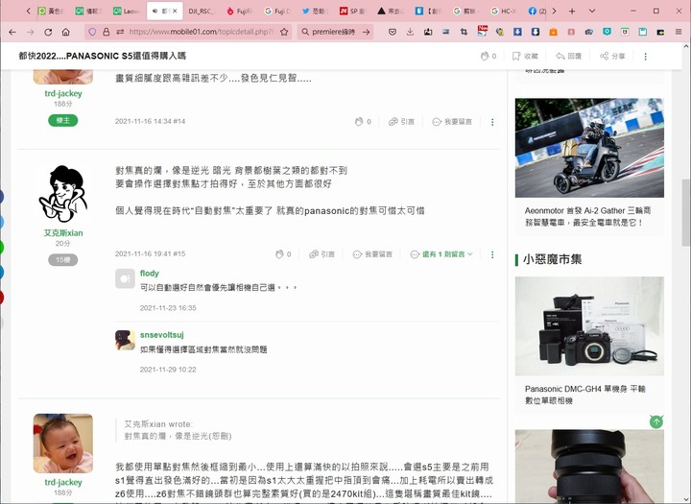Open more options for post #14

492,122
